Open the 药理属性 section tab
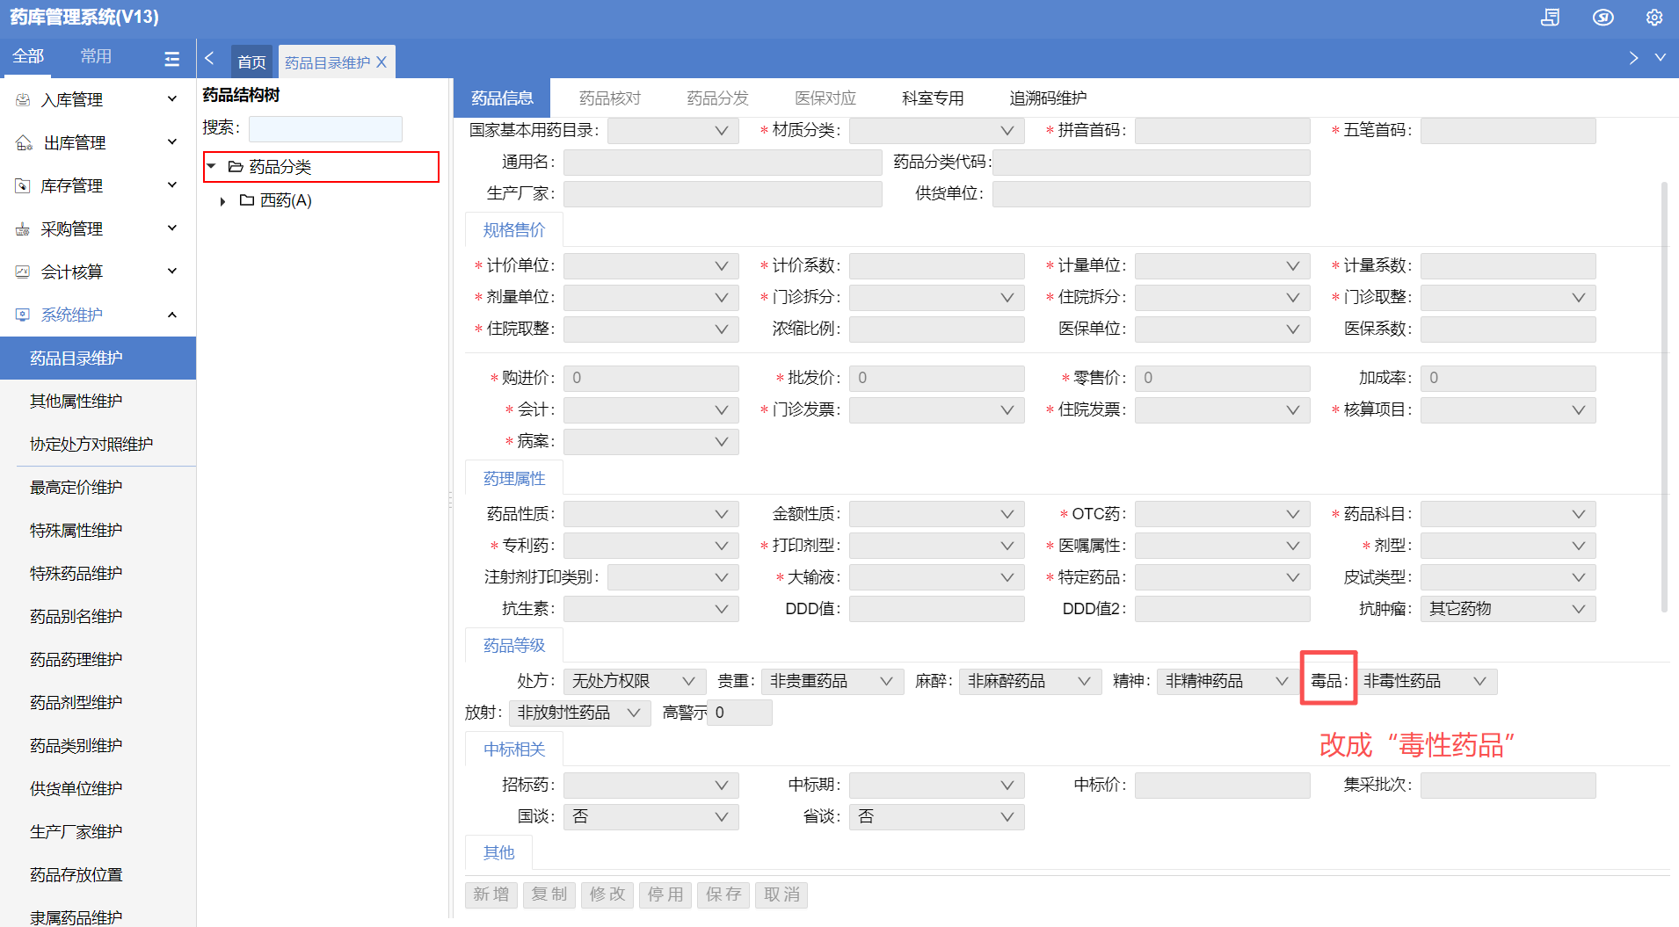 [x=514, y=479]
